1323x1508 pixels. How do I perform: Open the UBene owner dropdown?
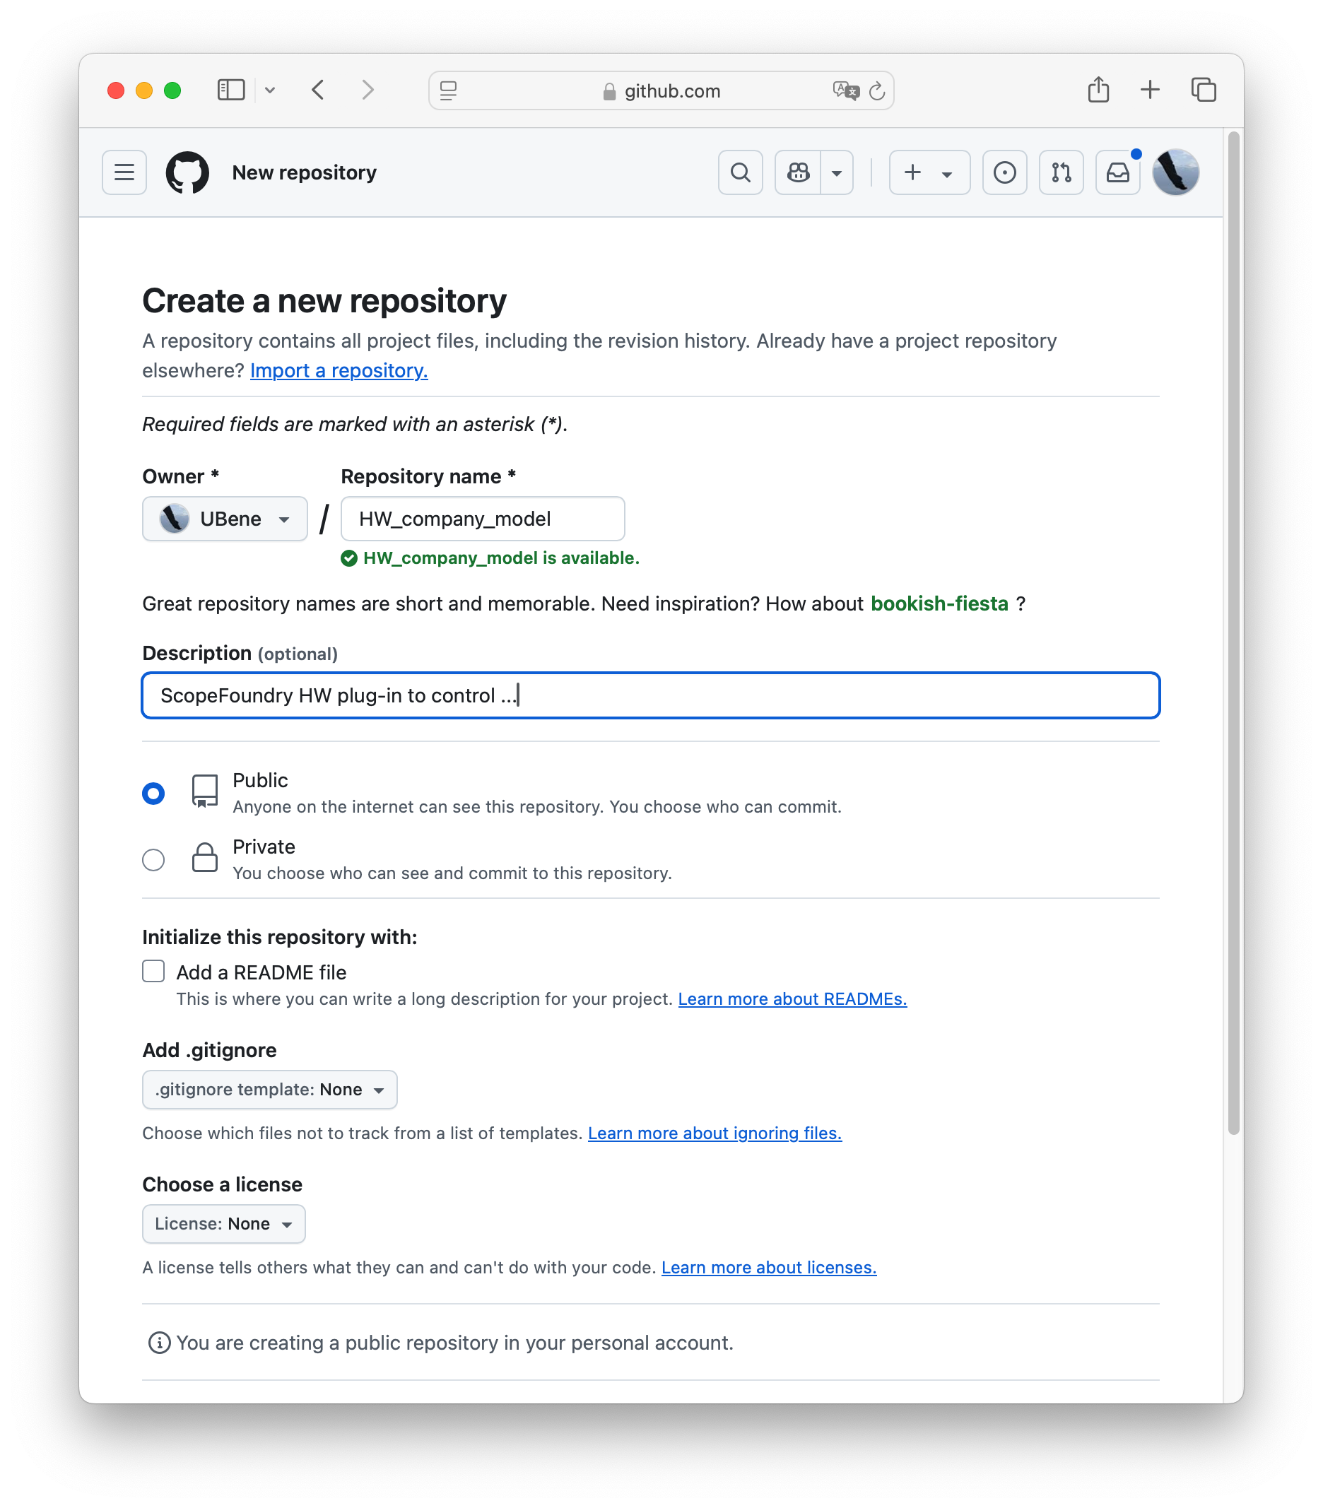224,519
